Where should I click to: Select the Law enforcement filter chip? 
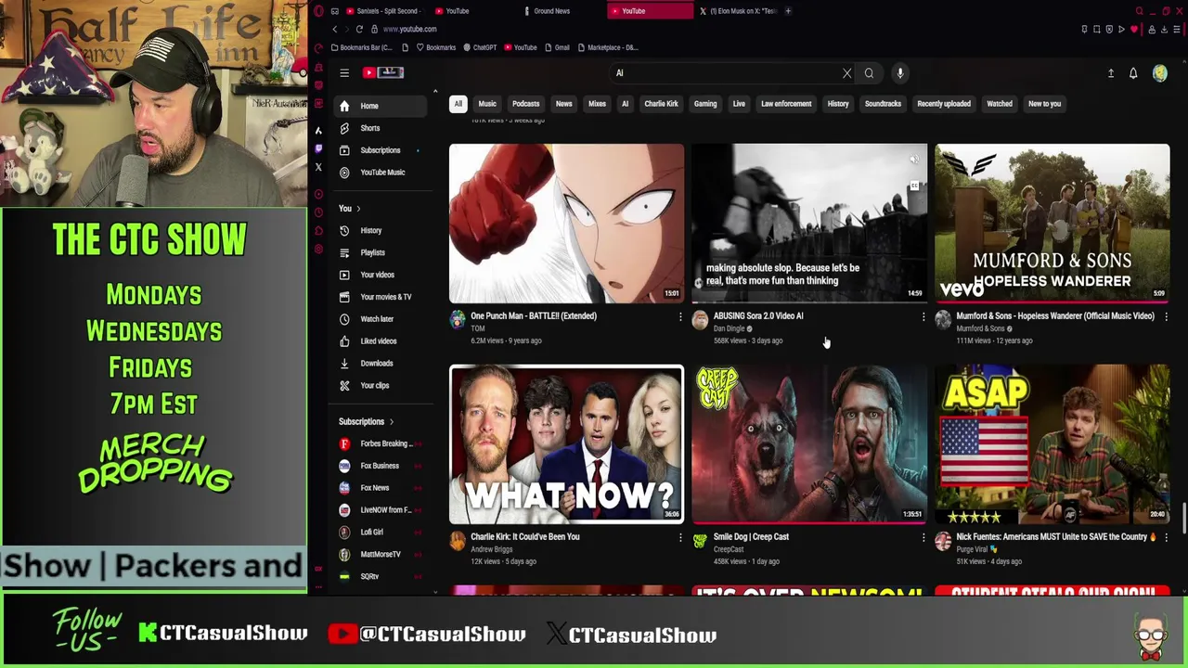coord(786,104)
